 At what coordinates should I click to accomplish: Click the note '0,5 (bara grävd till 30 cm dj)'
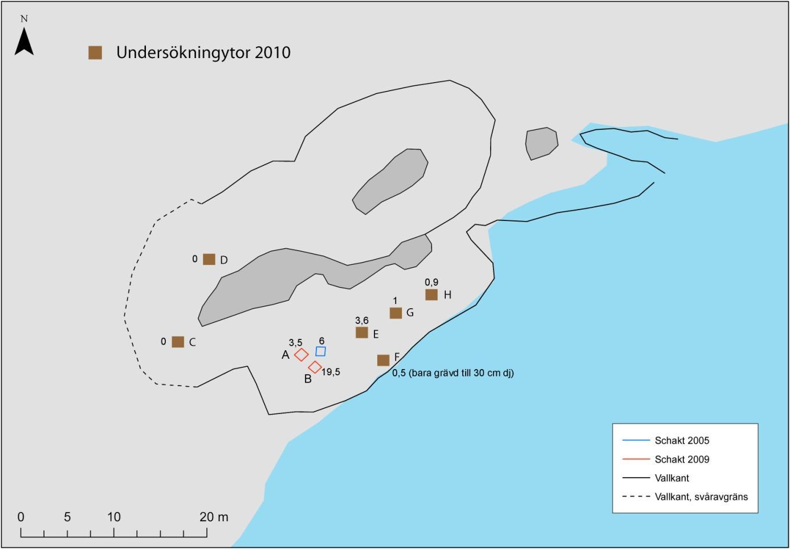point(453,374)
